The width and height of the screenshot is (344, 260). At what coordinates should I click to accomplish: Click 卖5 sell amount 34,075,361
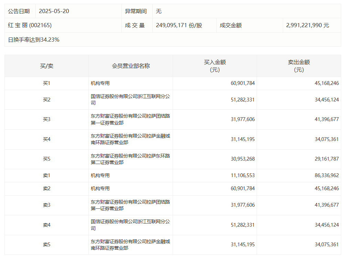point(327,245)
